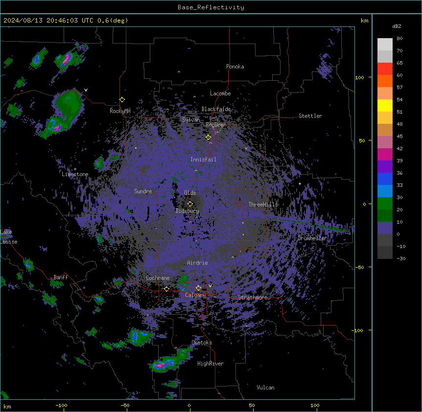Click the 80 value in dBZ legend

coord(399,39)
